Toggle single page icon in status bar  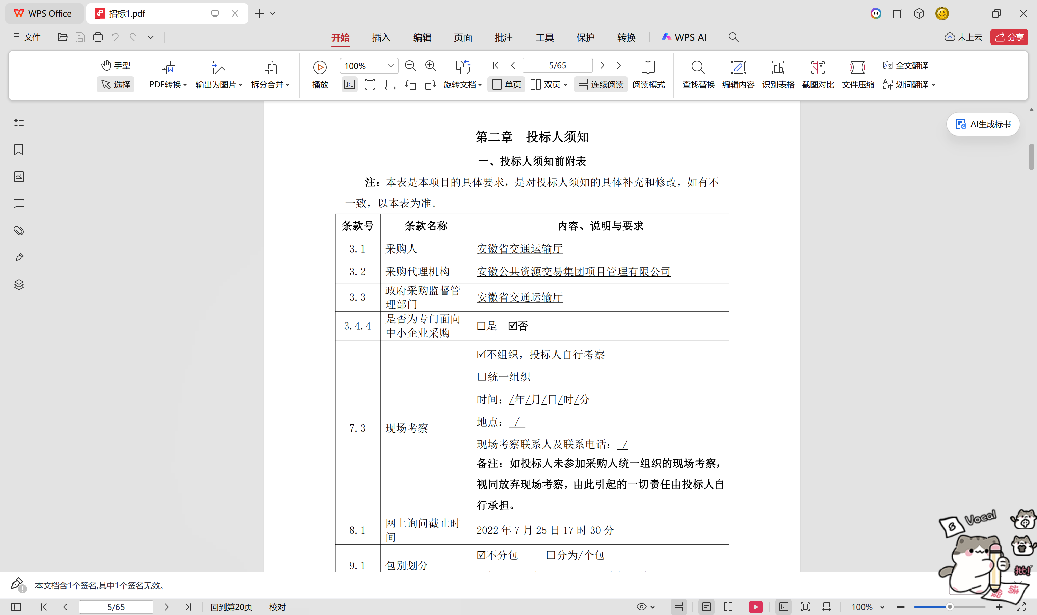[x=707, y=607]
